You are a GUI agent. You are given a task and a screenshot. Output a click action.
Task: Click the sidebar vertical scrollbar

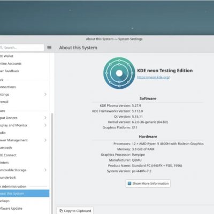(52, 163)
